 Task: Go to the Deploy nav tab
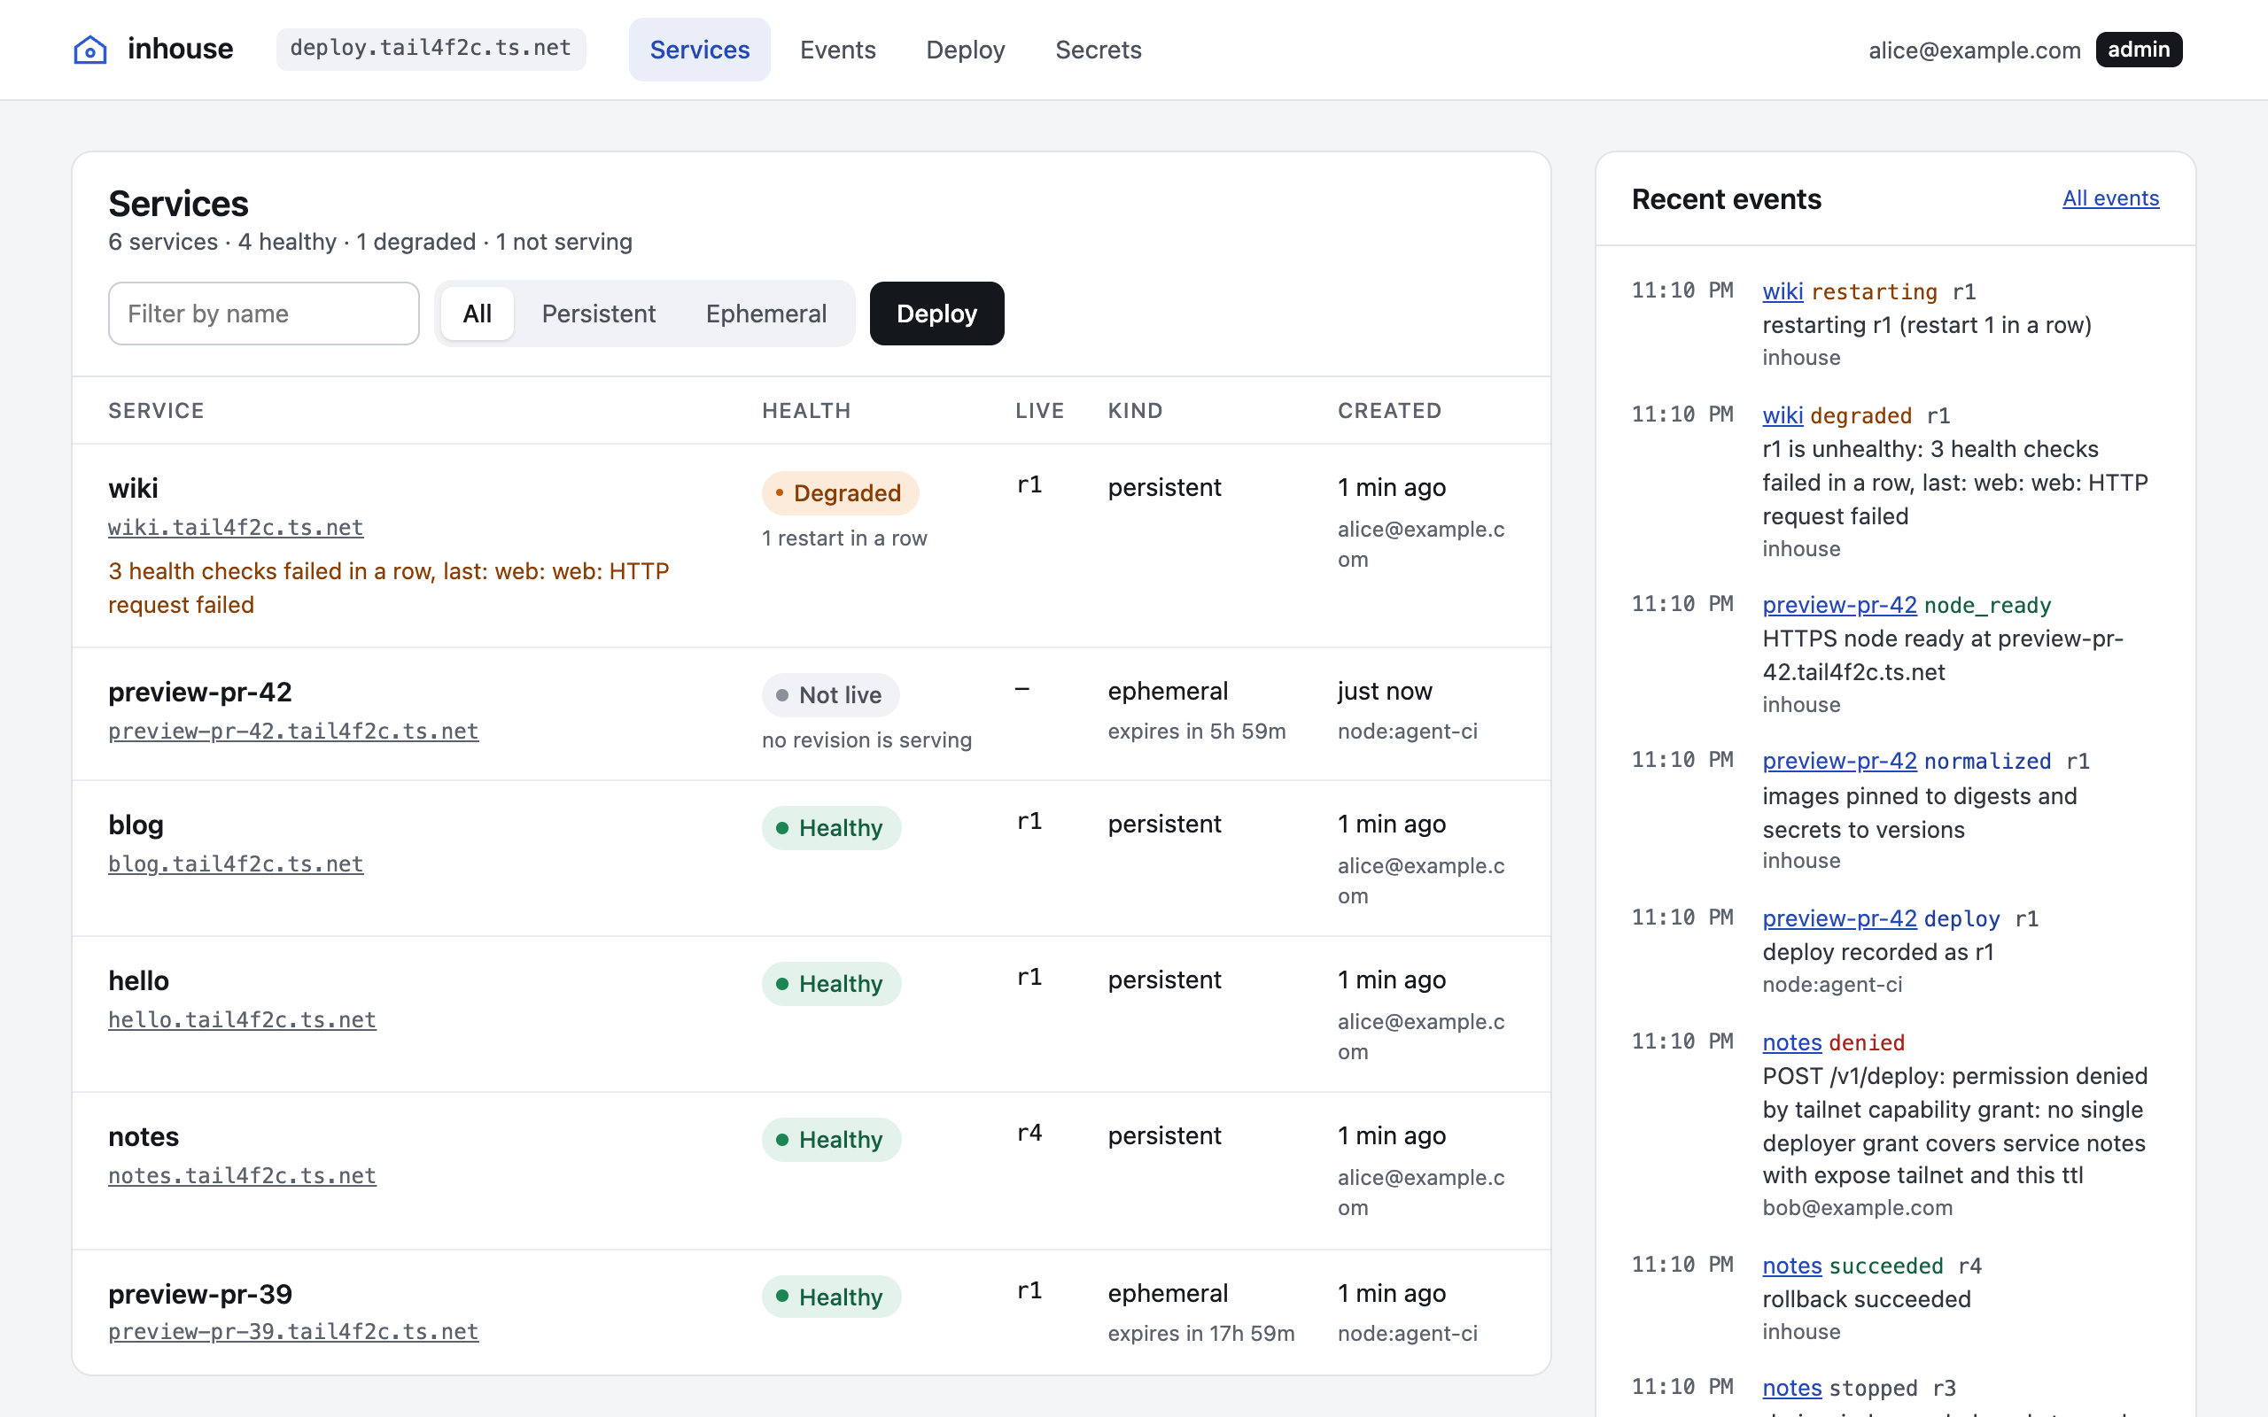pyautogui.click(x=965, y=50)
